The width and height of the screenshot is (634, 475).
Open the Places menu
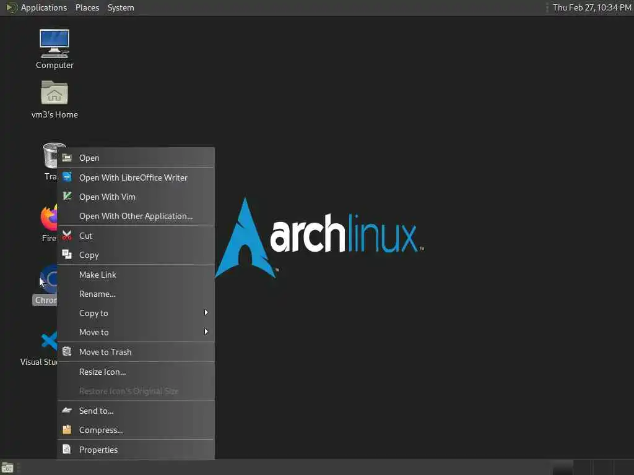tap(87, 7)
